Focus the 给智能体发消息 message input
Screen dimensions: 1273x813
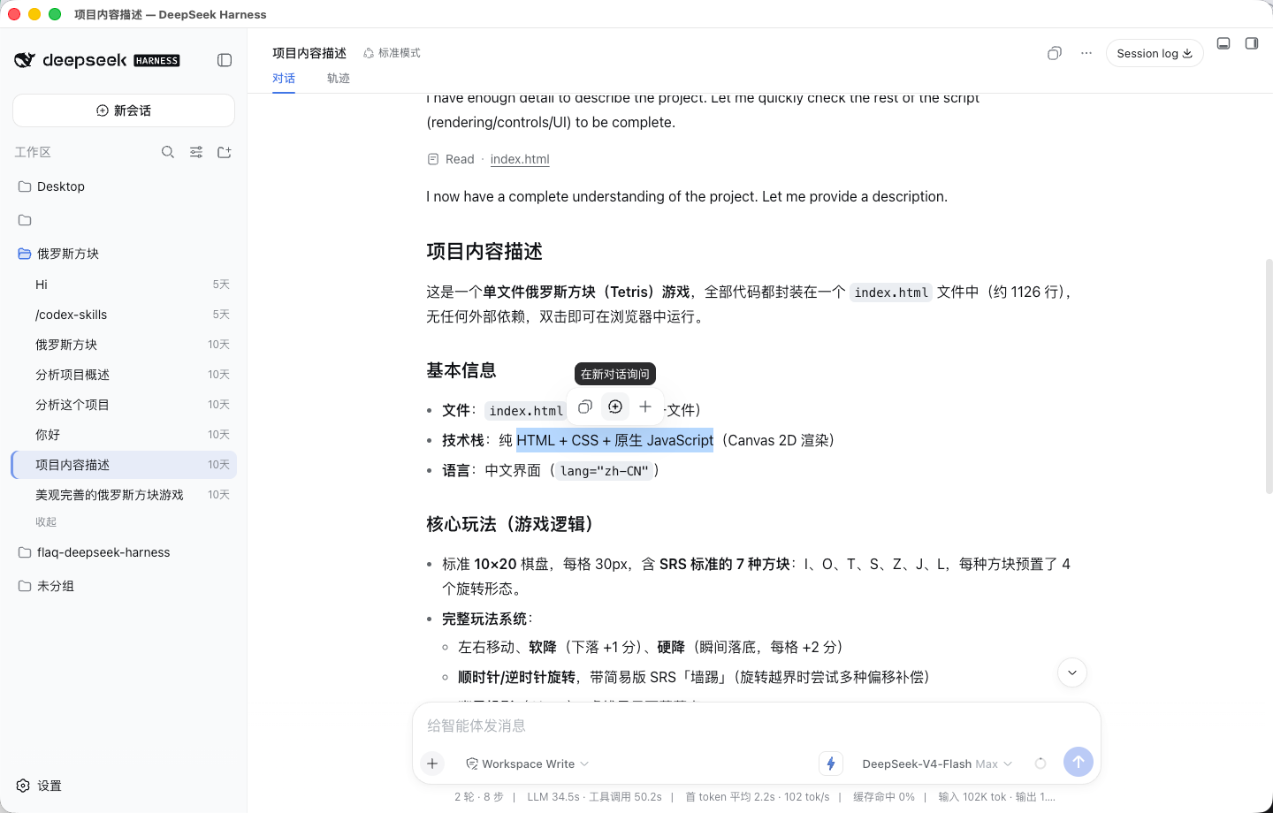tap(757, 726)
